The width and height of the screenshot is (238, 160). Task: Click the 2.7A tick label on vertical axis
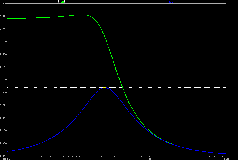coord(3,42)
